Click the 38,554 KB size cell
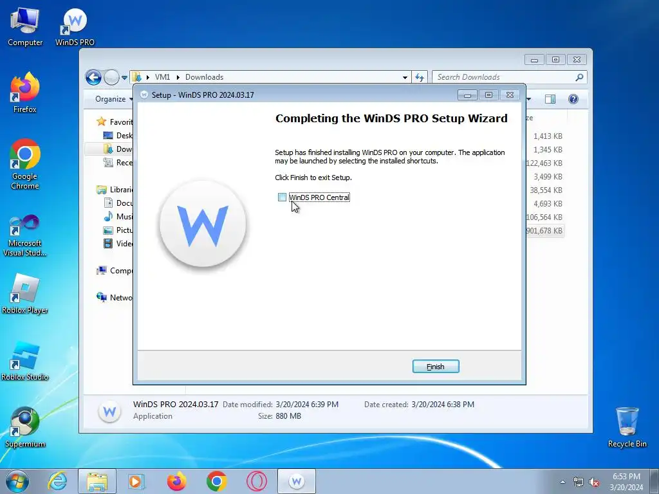The width and height of the screenshot is (659, 494). coord(546,190)
